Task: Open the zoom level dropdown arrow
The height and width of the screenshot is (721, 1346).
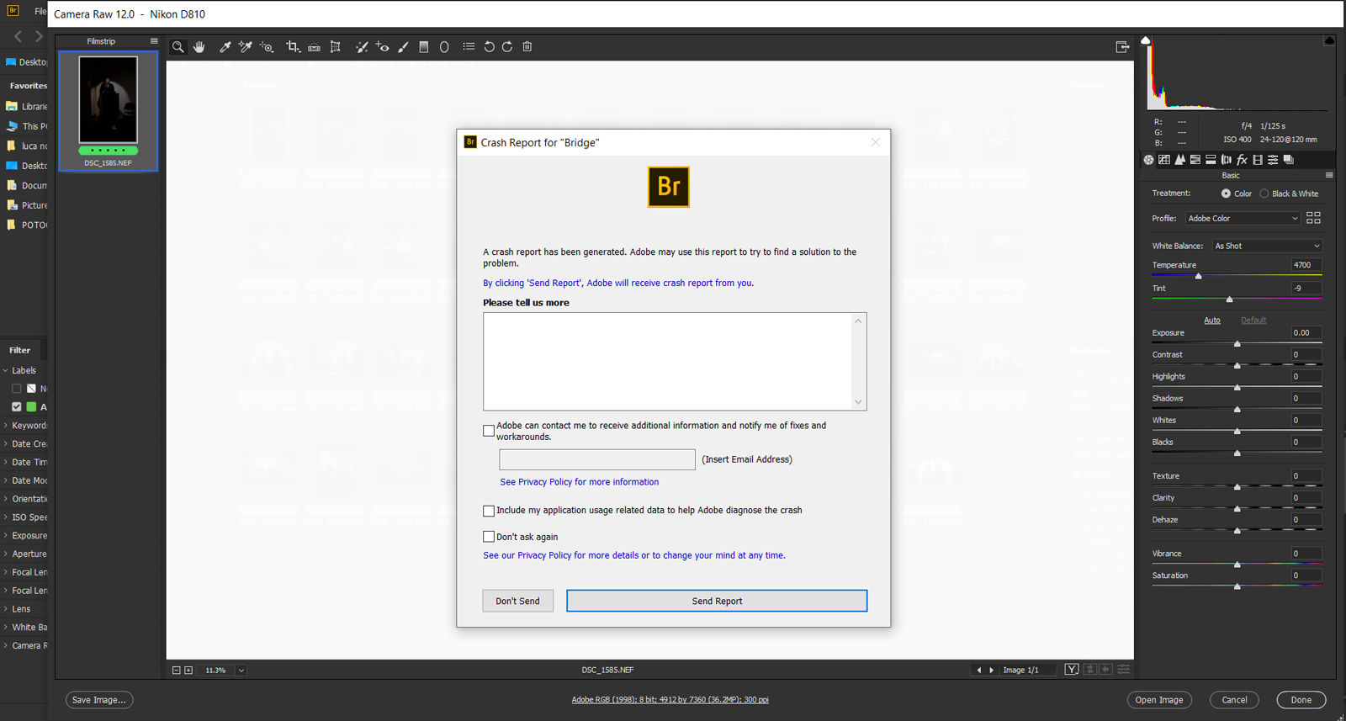Action: click(241, 671)
